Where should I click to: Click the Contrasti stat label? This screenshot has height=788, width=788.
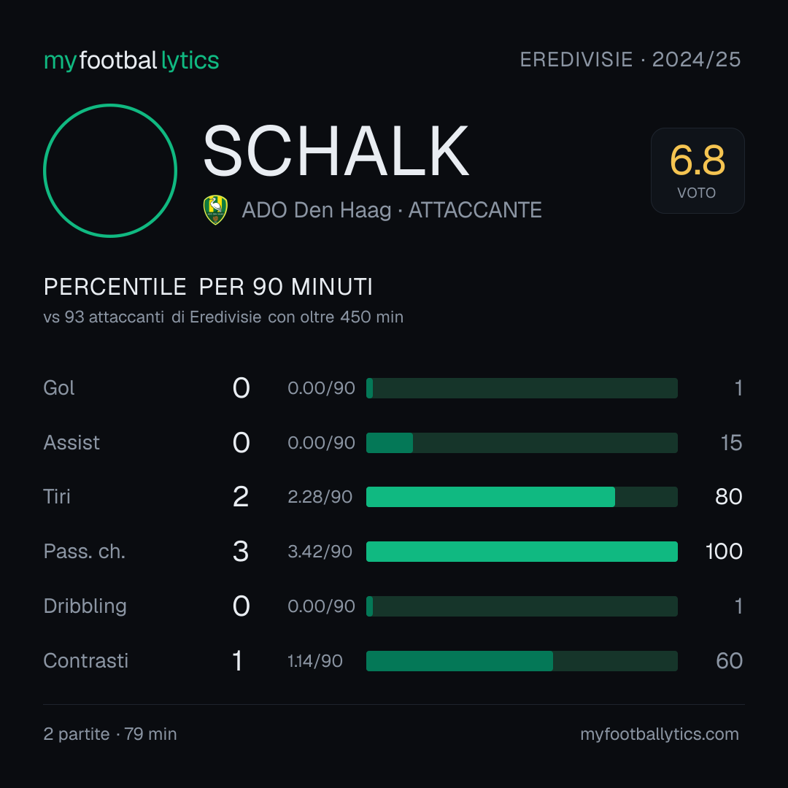click(86, 661)
